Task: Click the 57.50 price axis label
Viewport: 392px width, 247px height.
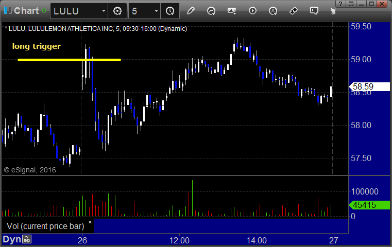Action: [x=361, y=158]
